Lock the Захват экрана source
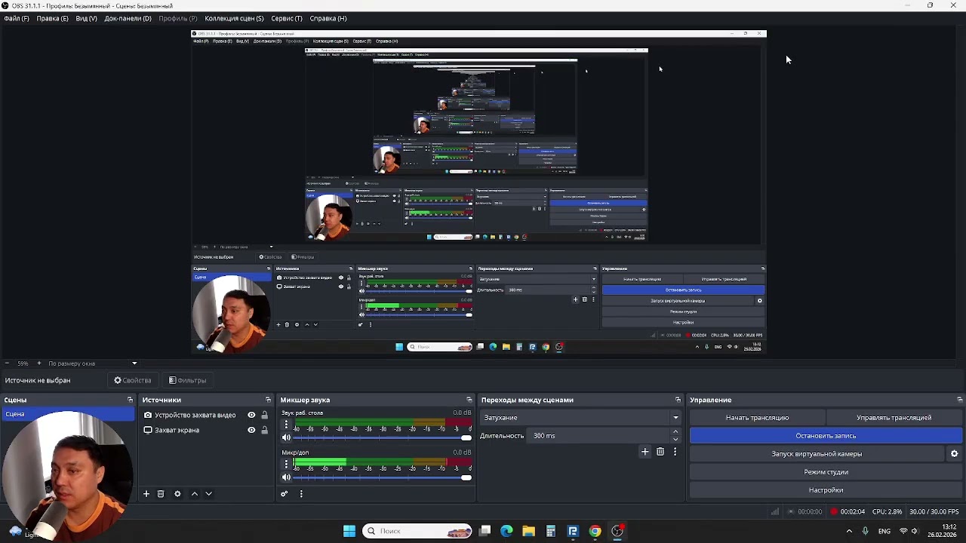 (264, 430)
